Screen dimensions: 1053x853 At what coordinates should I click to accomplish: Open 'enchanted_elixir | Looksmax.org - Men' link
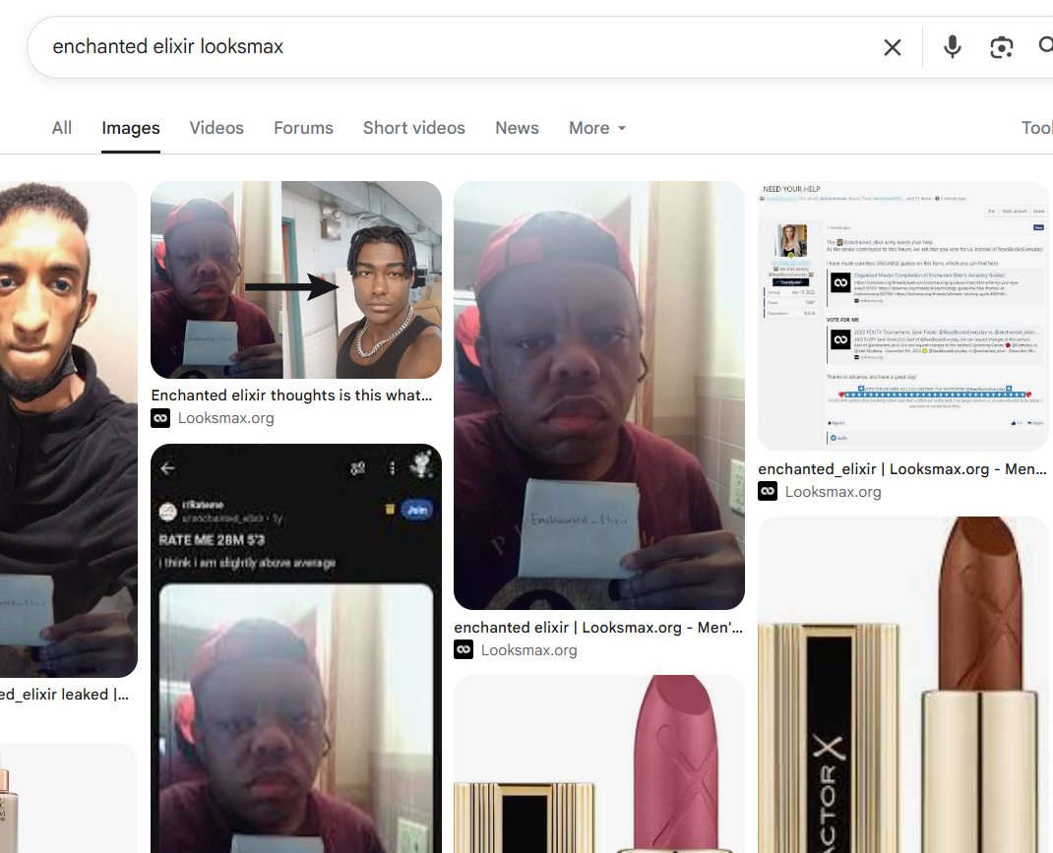901,469
